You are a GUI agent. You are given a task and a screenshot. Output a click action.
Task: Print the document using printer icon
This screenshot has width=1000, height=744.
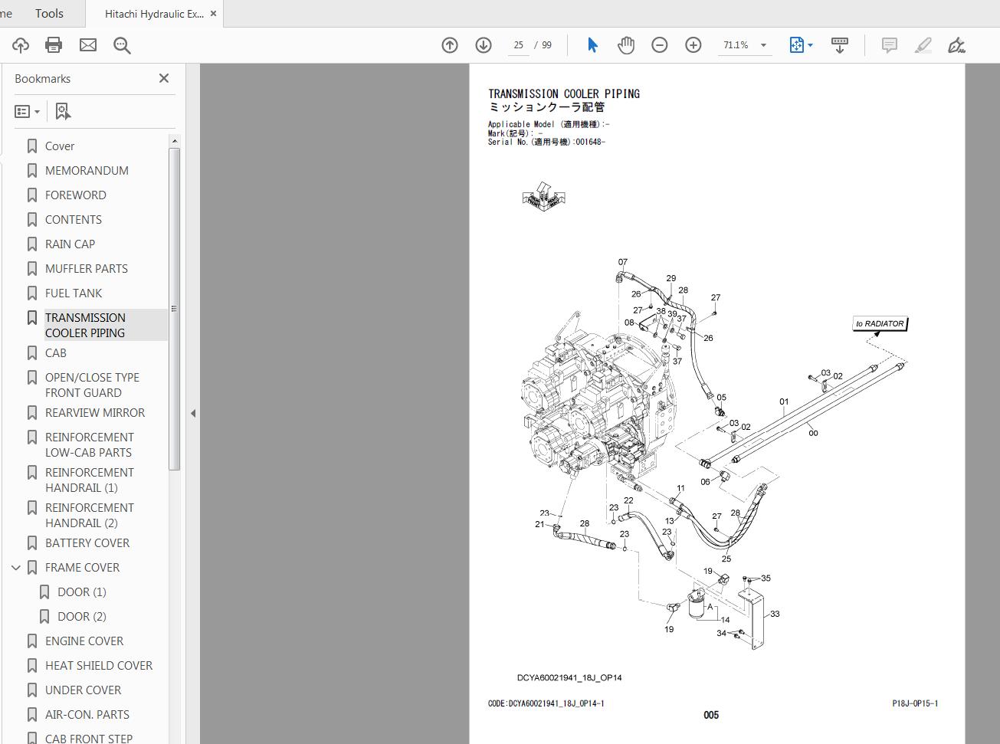tap(54, 45)
